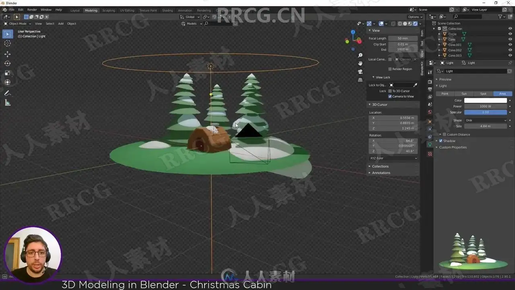Open the Render properties tab icon
This screenshot has width=515, height=290.
(x=430, y=82)
